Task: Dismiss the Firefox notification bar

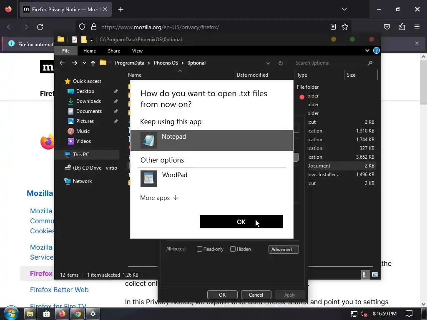Action: pyautogui.click(x=417, y=43)
